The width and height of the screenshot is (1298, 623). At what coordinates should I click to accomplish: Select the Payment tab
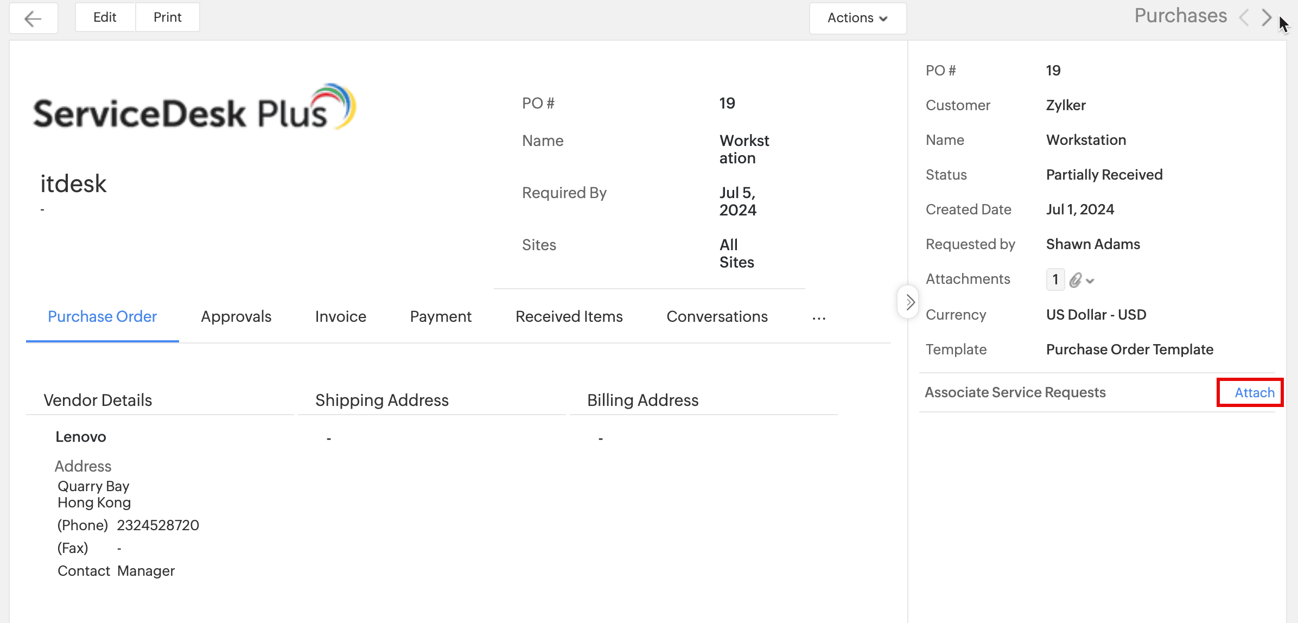[441, 316]
